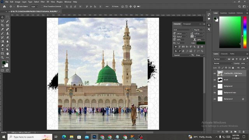Open the Auto-Select Layer dropdown
This screenshot has width=249, height=140.
[35, 7]
